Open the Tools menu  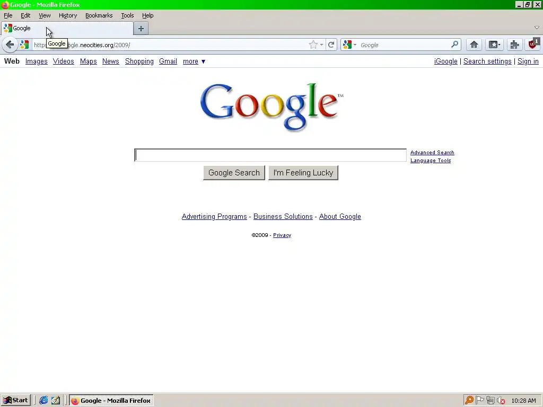(127, 15)
